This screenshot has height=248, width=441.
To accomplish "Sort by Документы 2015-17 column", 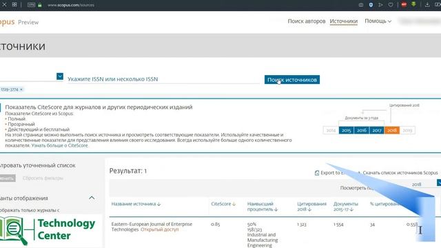I will tap(346, 207).
